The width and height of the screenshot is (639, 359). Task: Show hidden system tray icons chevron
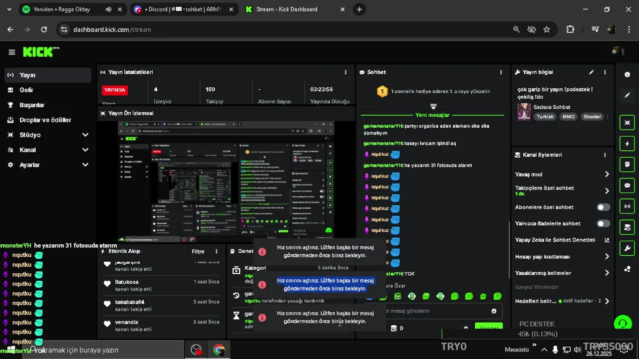click(x=544, y=350)
